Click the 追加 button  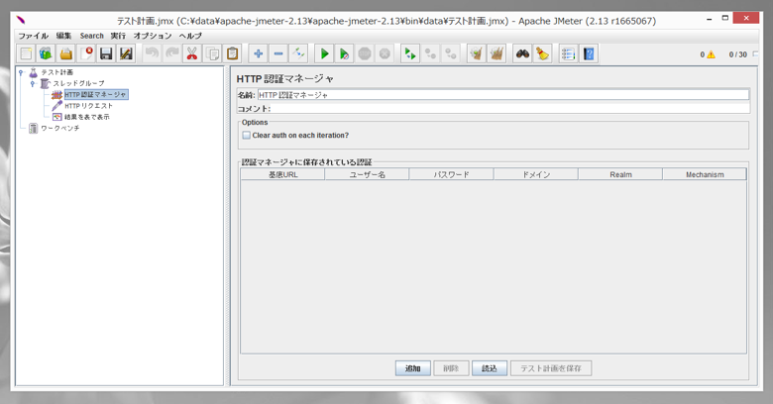click(413, 368)
